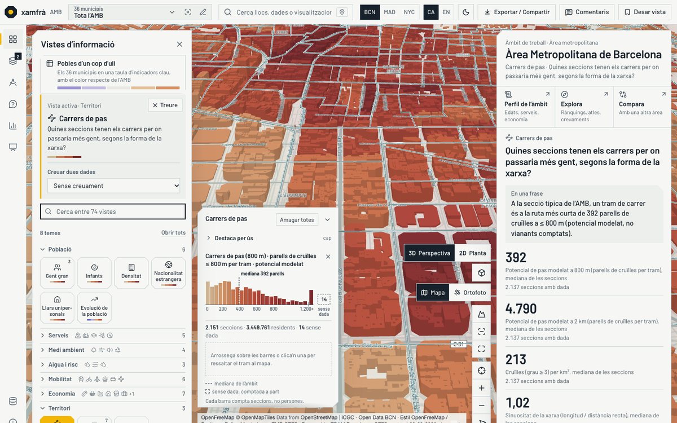Open the charts icon in the left sidebar
Image resolution: width=677 pixels, height=423 pixels.
(13, 125)
